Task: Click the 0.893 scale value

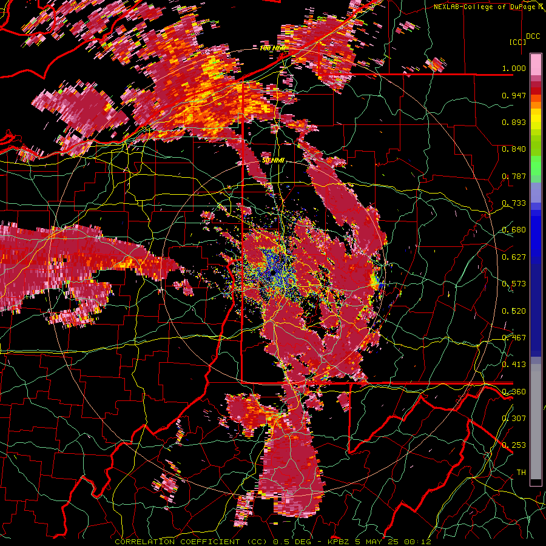Action: coord(514,122)
